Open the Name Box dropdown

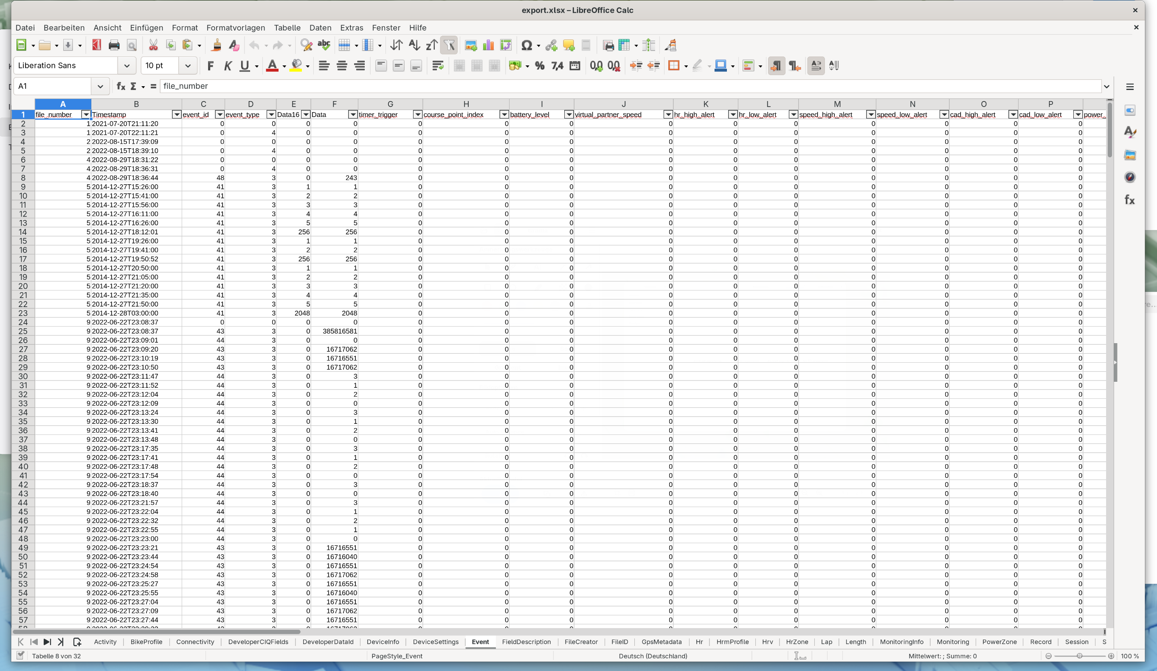pyautogui.click(x=100, y=86)
